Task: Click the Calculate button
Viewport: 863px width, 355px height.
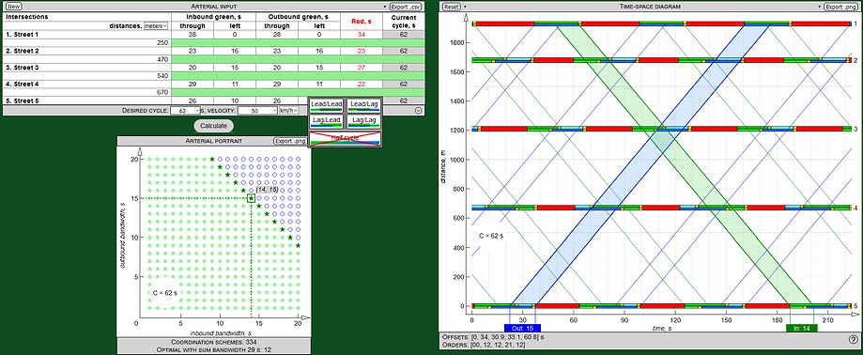Action: pos(213,126)
